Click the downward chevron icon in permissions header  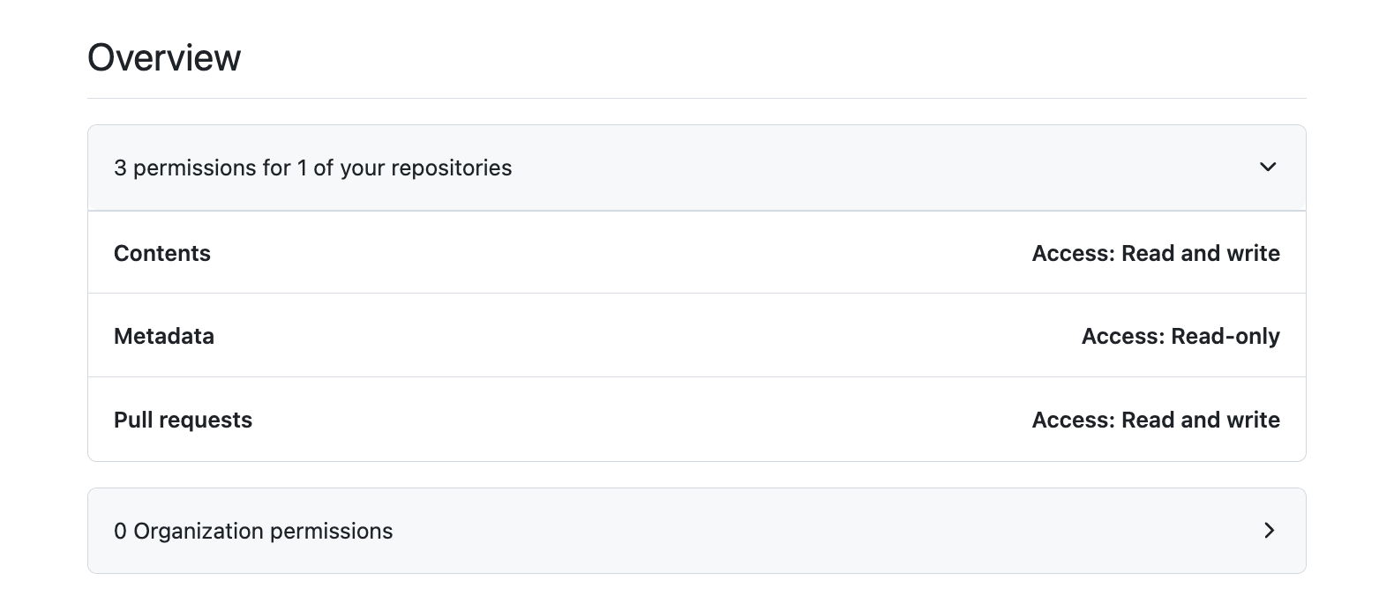(1270, 167)
